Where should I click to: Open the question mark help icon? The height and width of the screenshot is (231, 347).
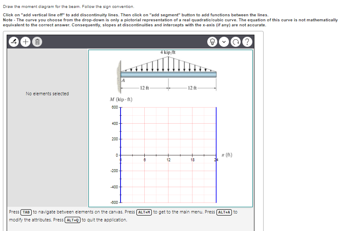tap(247, 42)
